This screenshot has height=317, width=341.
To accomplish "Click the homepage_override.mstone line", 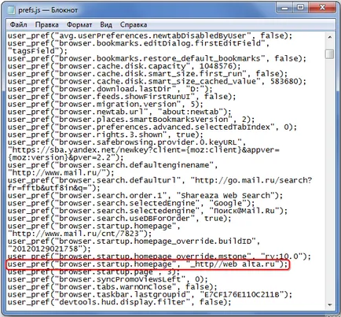I will [159, 256].
